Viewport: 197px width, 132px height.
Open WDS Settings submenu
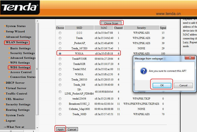click(x=20, y=67)
